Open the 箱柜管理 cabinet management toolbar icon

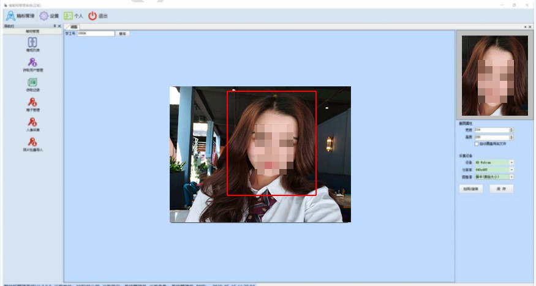10,16
